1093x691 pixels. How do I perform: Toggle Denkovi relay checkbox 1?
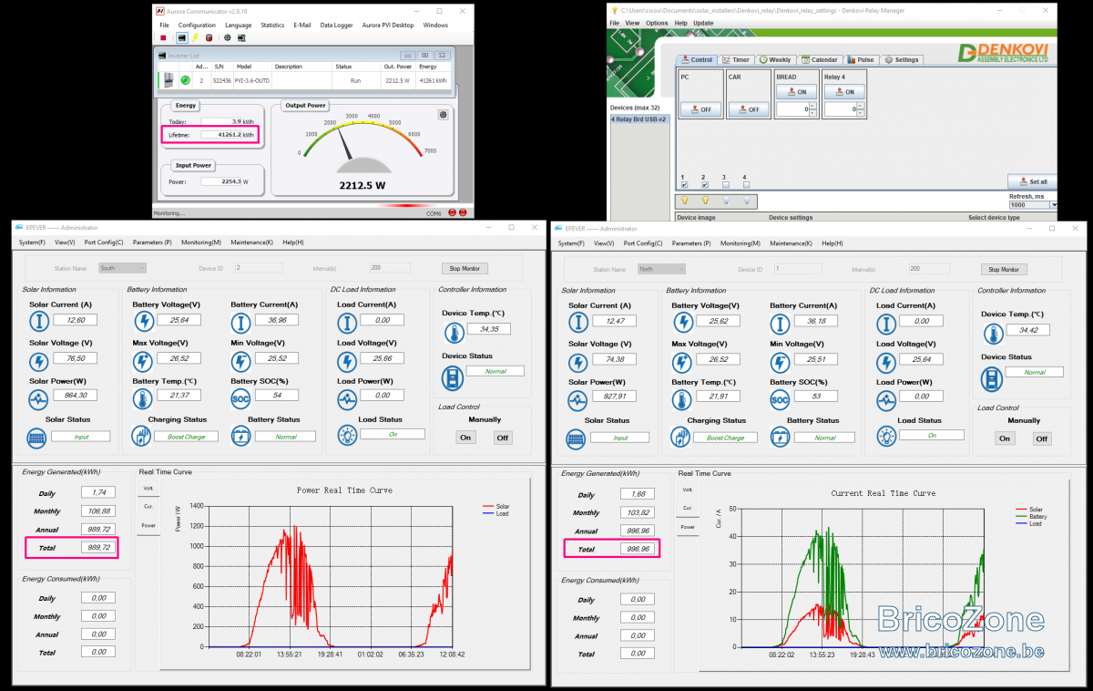(684, 184)
